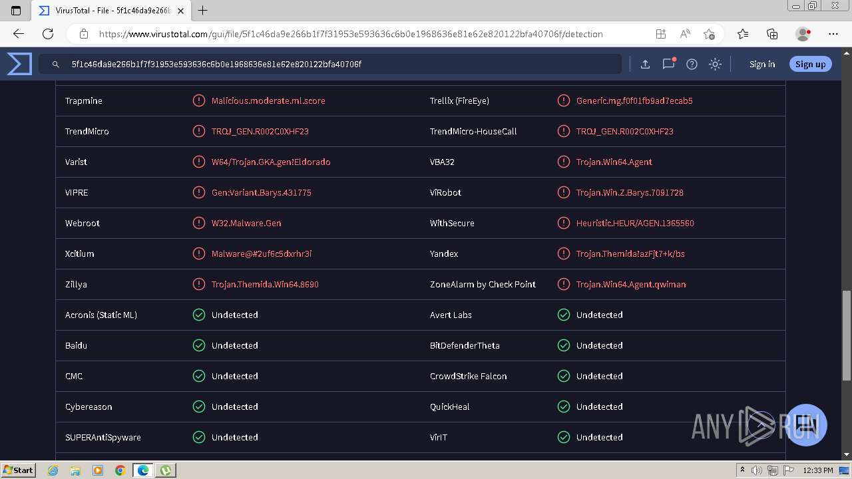Click the volume speaker tray icon
The height and width of the screenshot is (479, 852).
click(x=757, y=470)
